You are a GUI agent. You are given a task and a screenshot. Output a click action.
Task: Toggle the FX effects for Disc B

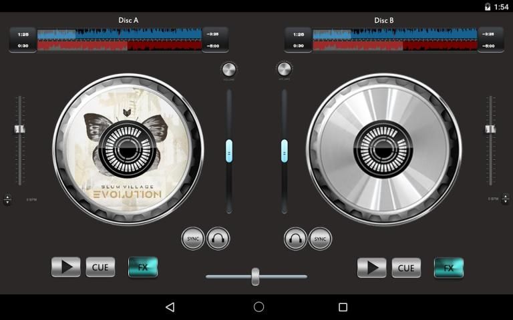point(449,267)
